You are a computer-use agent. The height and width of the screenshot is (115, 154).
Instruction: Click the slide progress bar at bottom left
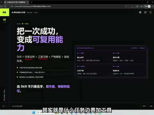4,106
